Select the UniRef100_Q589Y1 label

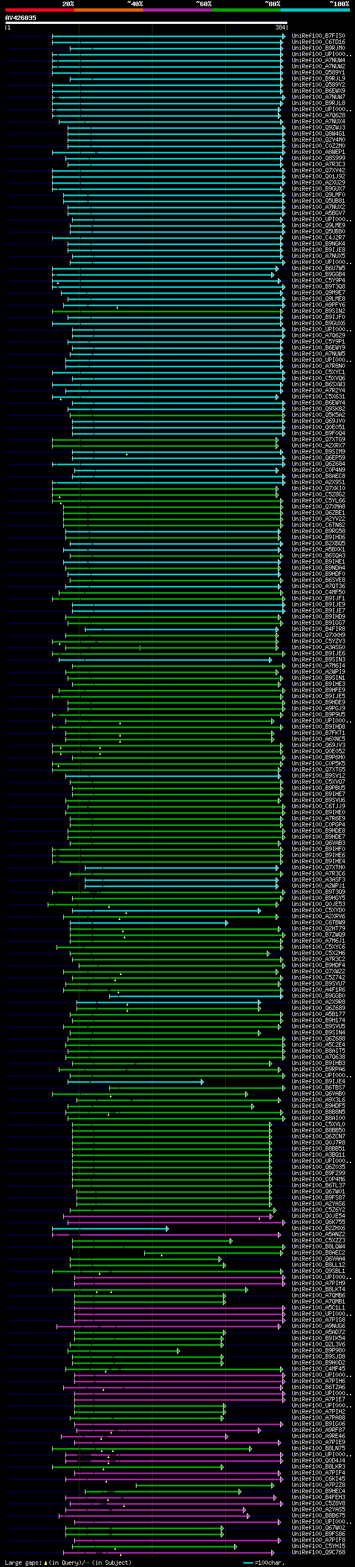(x=318, y=72)
